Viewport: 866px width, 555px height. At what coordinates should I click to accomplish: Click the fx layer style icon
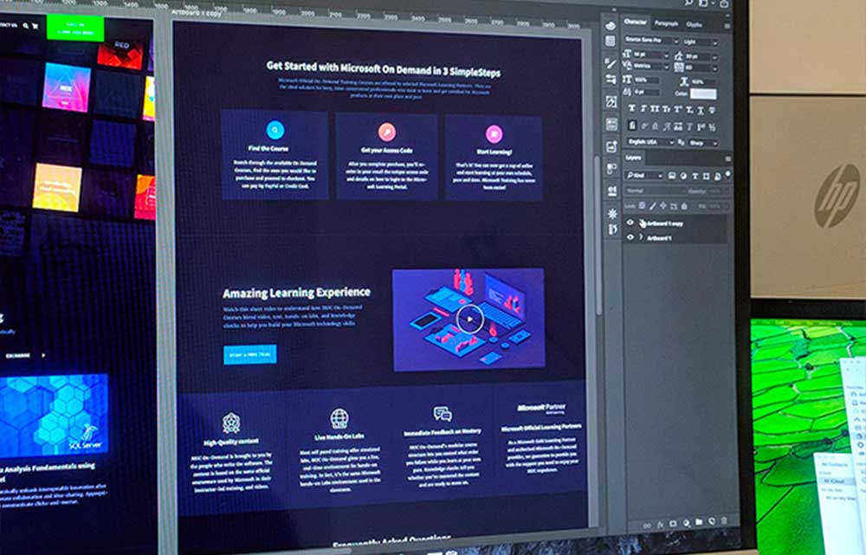point(660,525)
